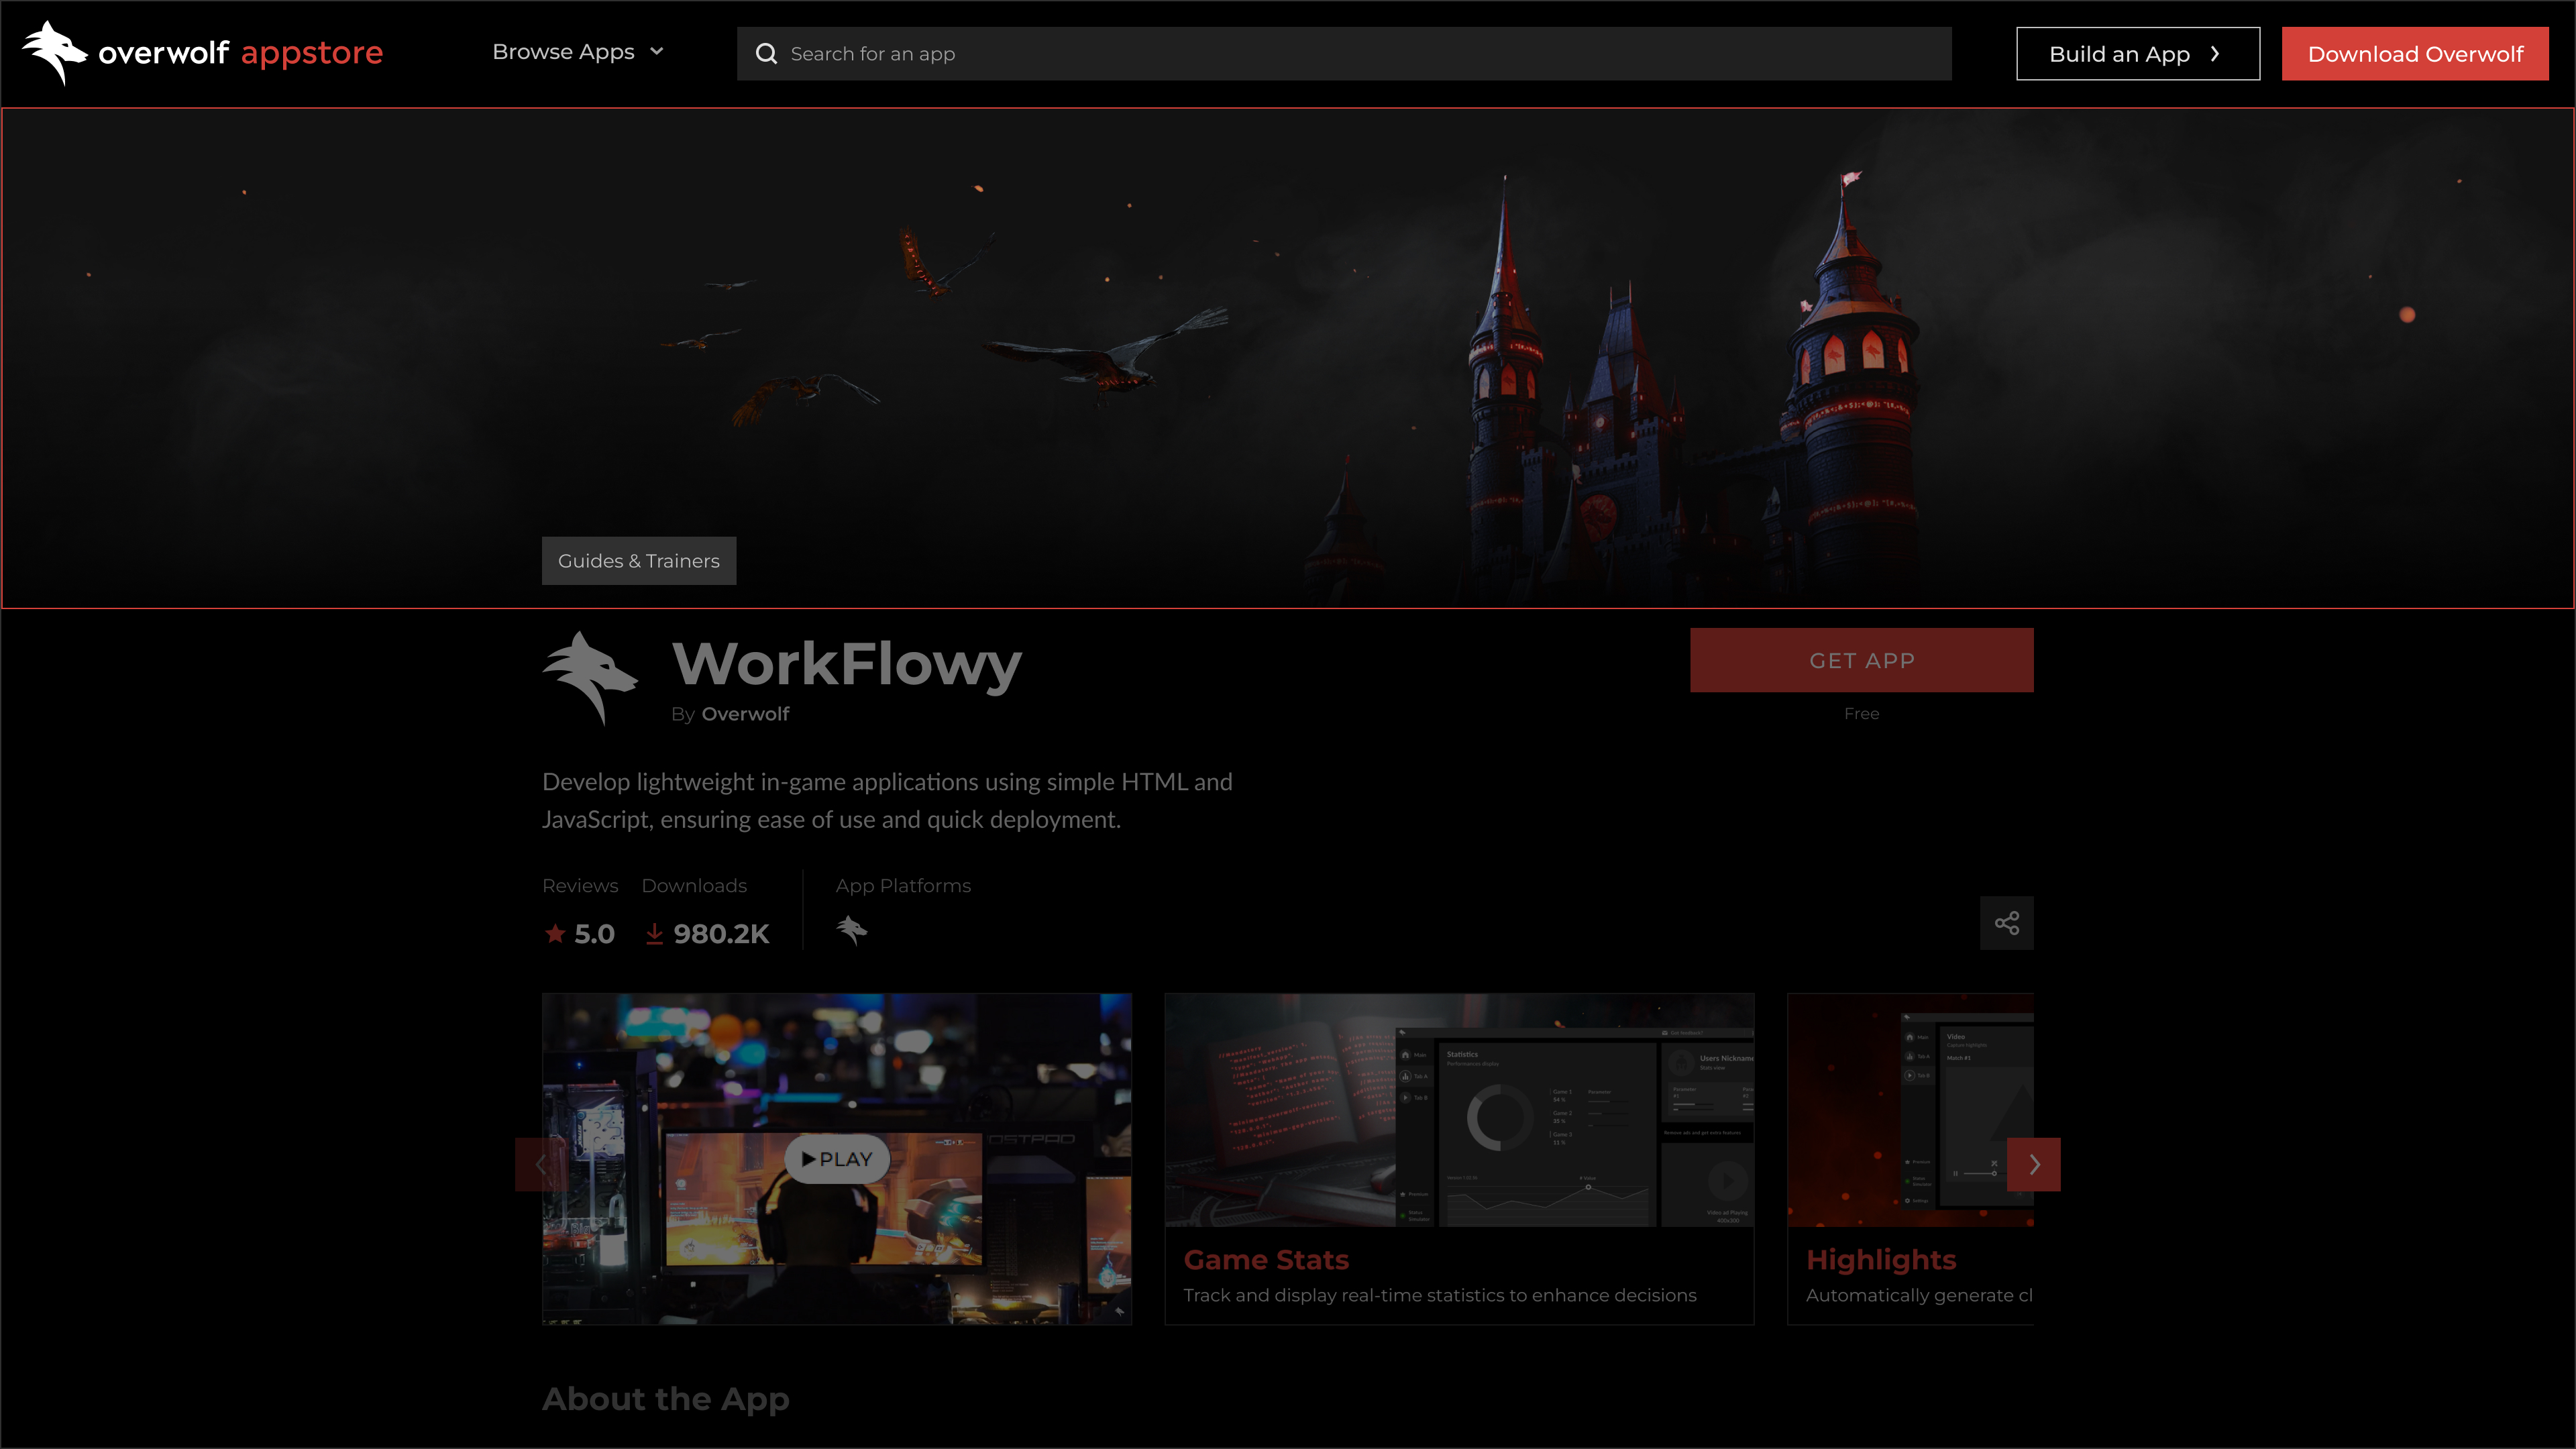Open the Overwolf developer link
The image size is (2576, 1449).
pos(745,714)
